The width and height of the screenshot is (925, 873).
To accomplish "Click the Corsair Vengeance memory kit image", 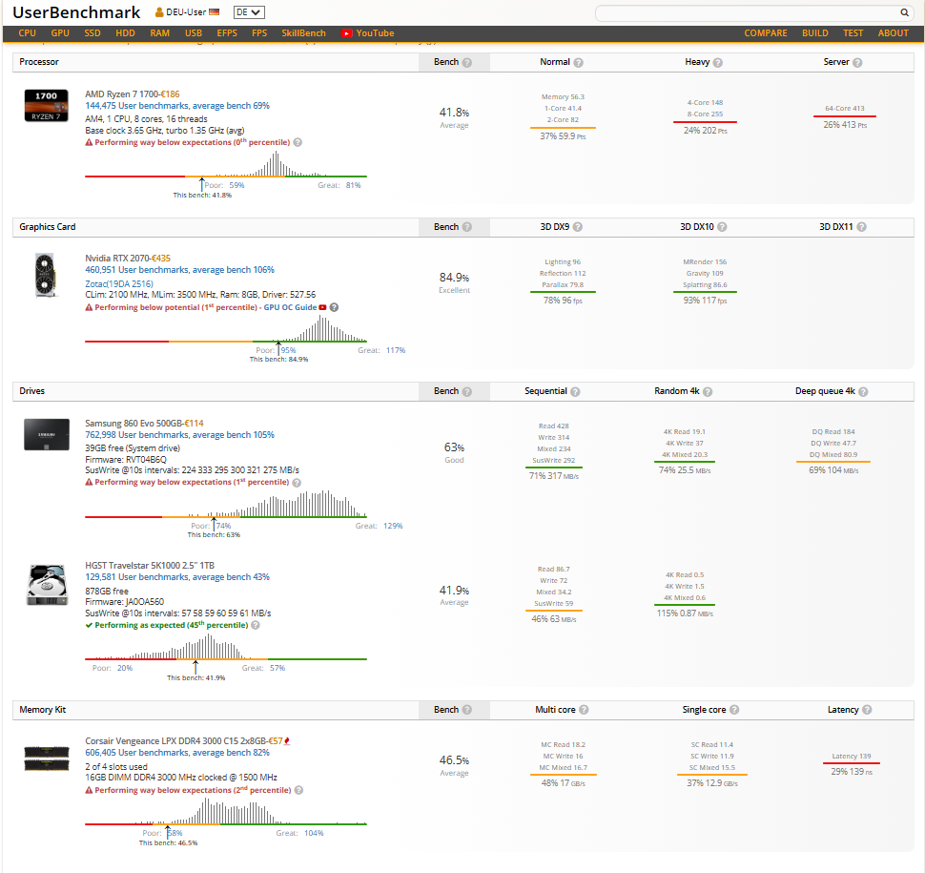I will coord(47,759).
